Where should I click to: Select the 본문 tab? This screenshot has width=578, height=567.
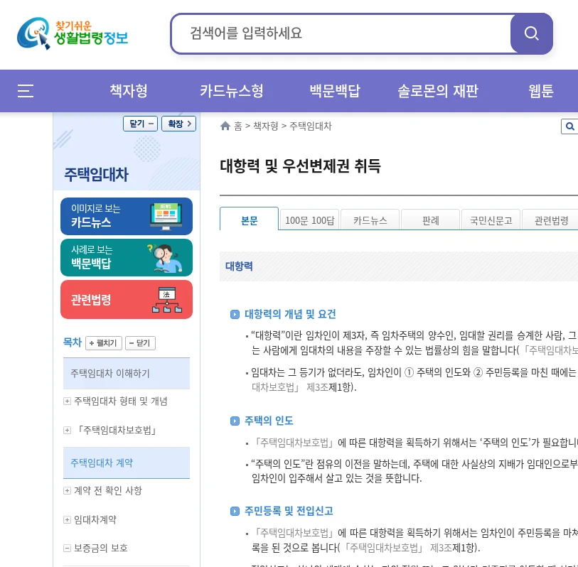[250, 220]
